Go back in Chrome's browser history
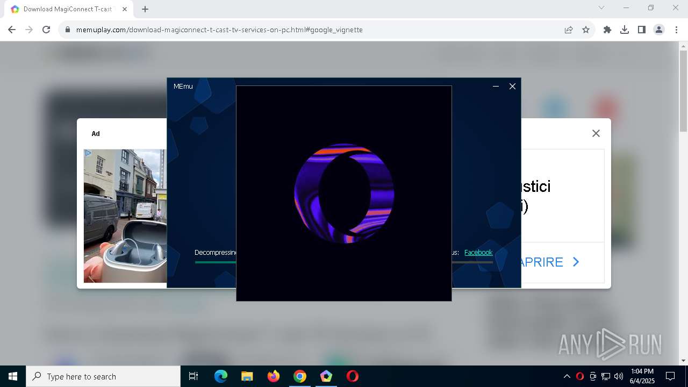 point(12,30)
